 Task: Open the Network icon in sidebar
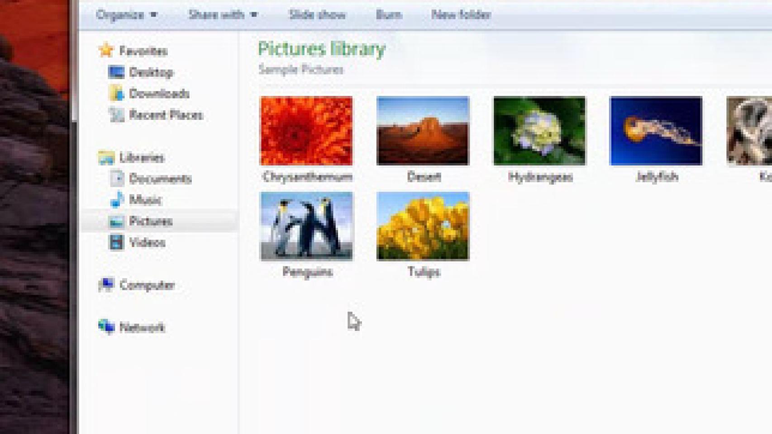106,326
